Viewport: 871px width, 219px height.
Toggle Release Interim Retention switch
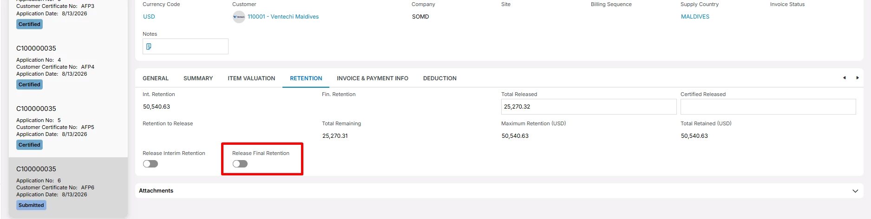pos(151,164)
